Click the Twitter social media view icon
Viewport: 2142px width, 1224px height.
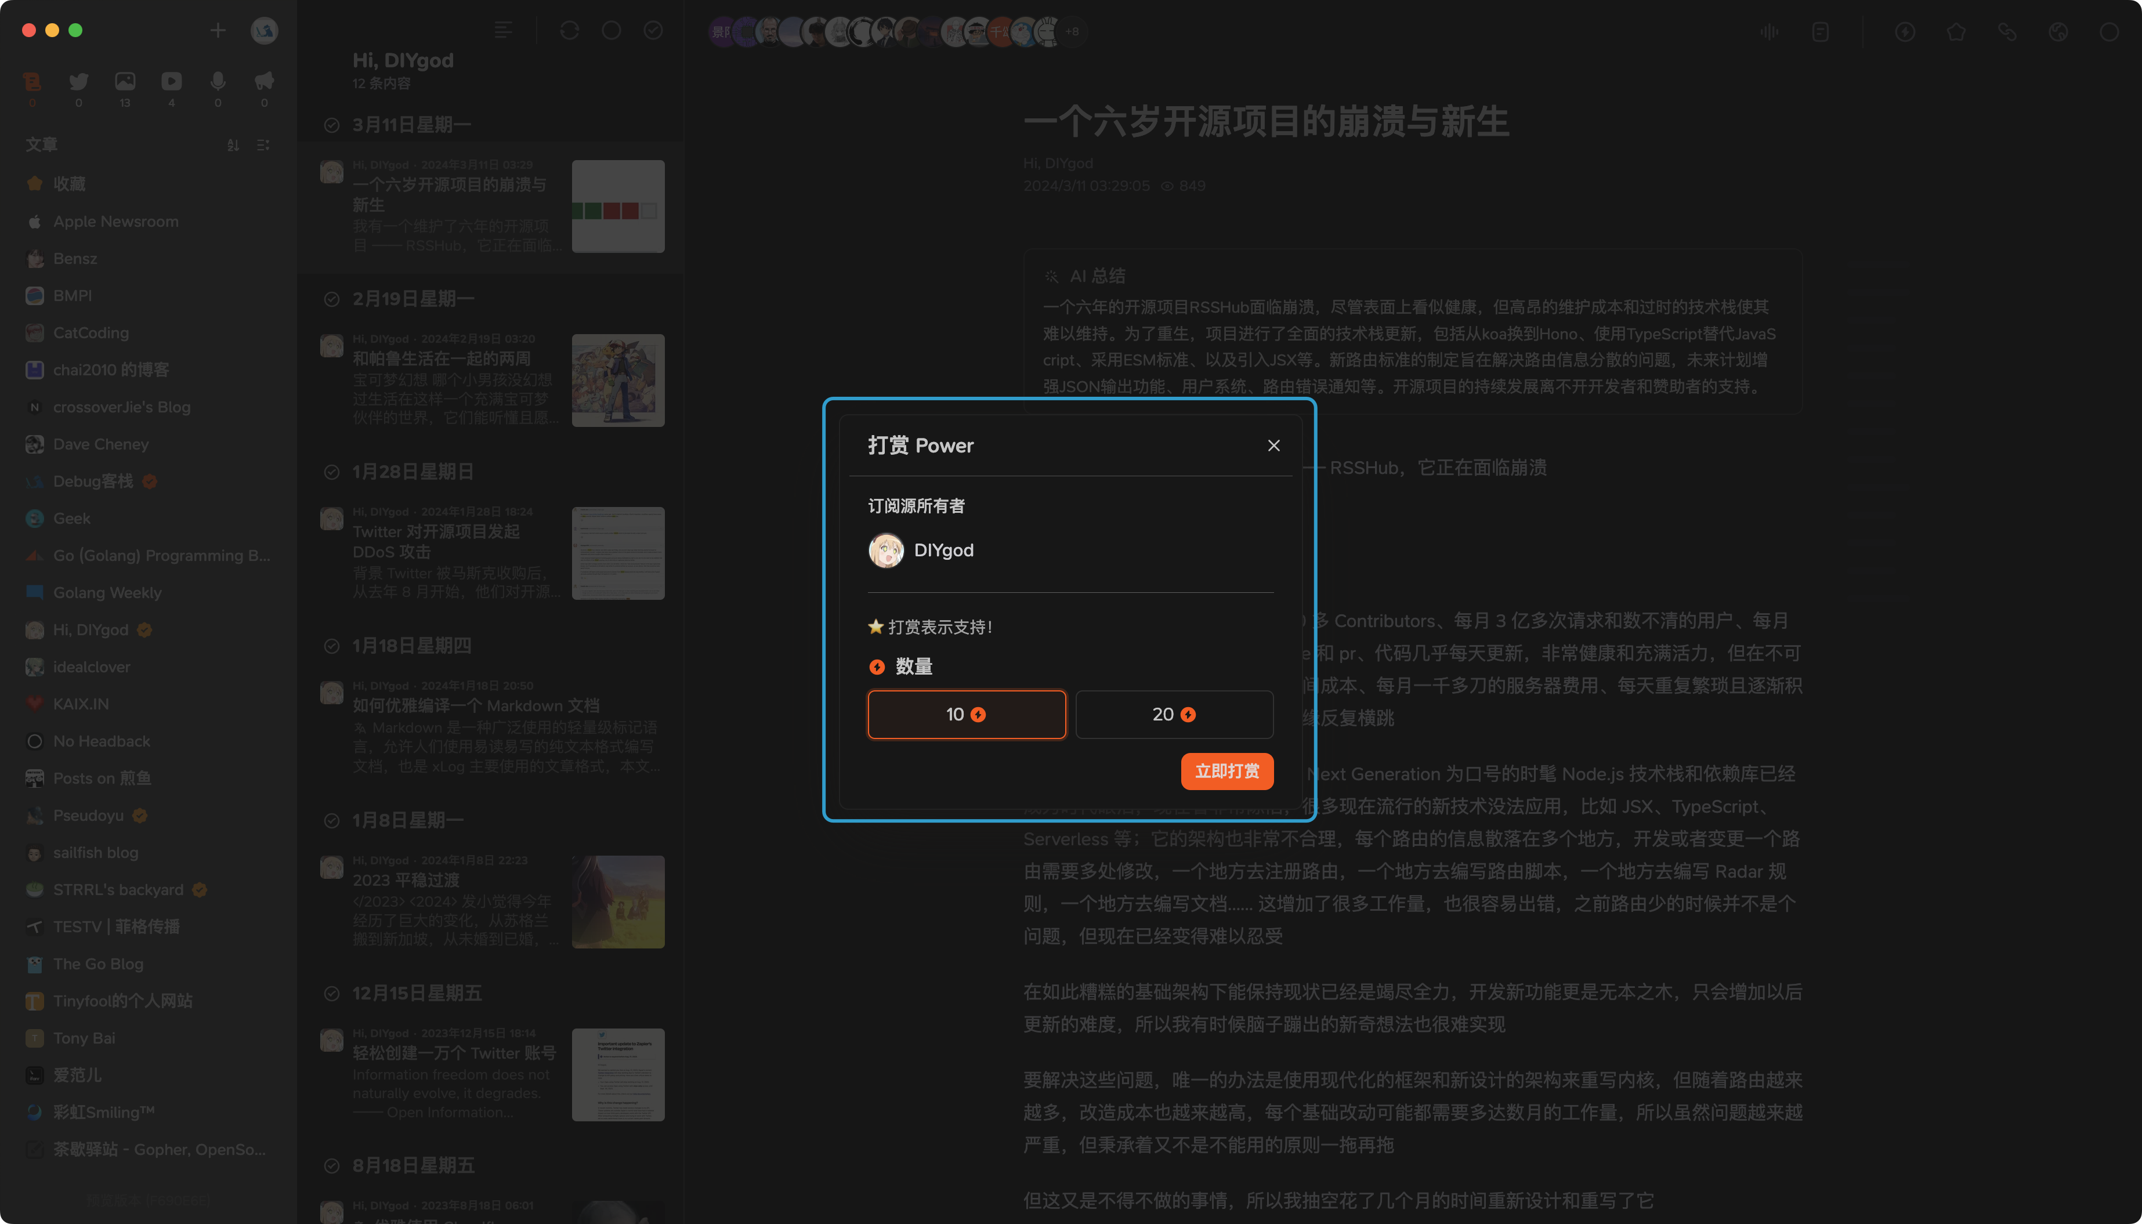pyautogui.click(x=78, y=82)
